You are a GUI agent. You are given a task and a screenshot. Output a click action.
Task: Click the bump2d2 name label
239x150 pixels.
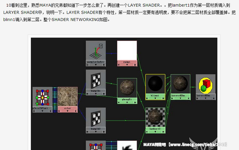tap(96, 129)
